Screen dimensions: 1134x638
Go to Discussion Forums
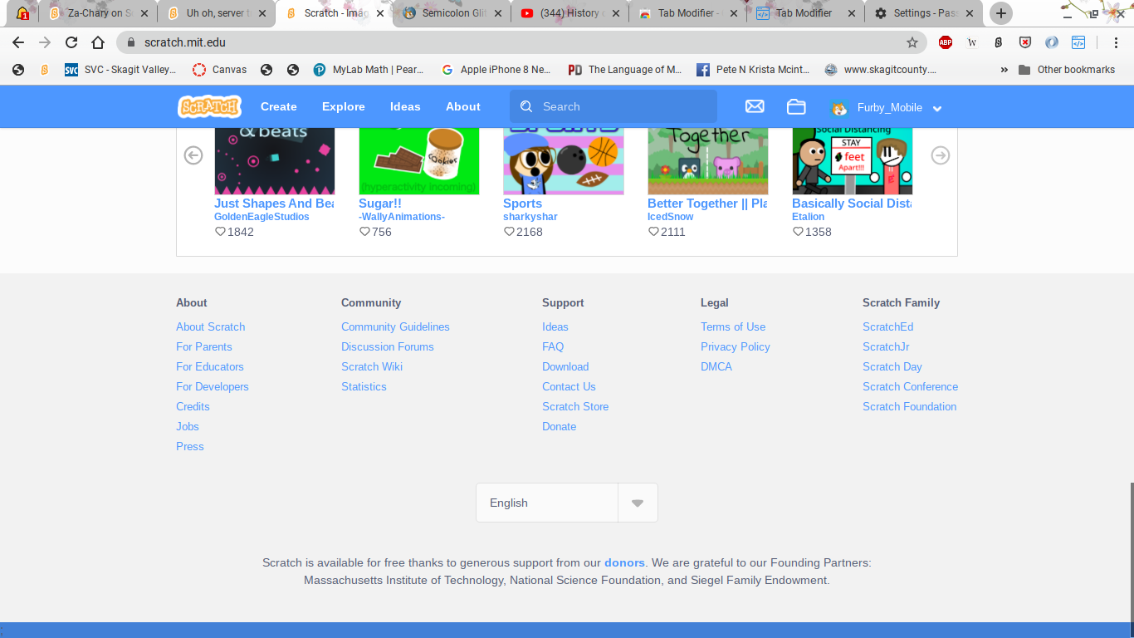[x=388, y=346]
